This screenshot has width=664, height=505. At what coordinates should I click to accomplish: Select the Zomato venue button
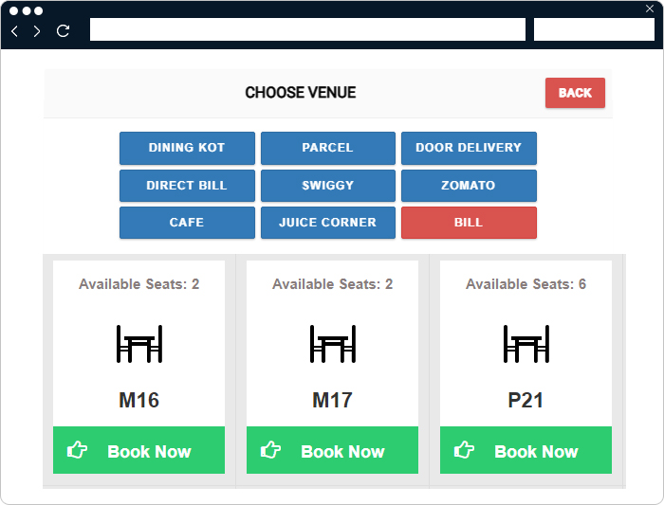pyautogui.click(x=469, y=186)
